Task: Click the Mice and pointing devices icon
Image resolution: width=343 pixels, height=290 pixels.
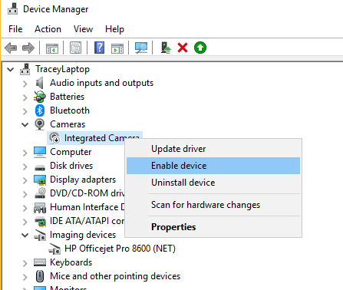Action: [x=40, y=276]
